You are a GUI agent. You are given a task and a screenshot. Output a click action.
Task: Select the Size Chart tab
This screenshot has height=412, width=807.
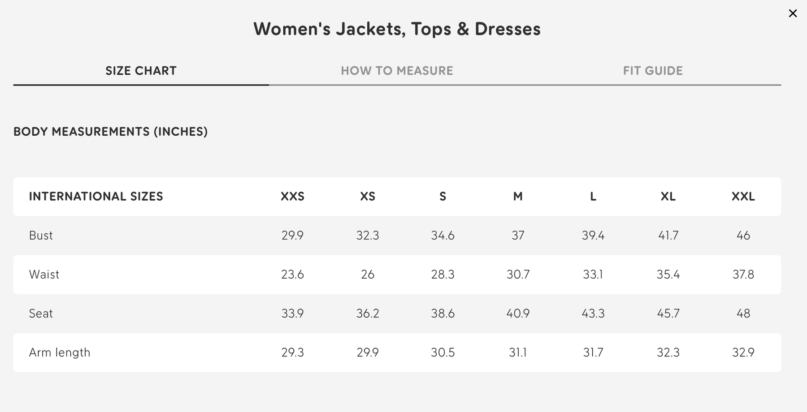[x=141, y=71]
